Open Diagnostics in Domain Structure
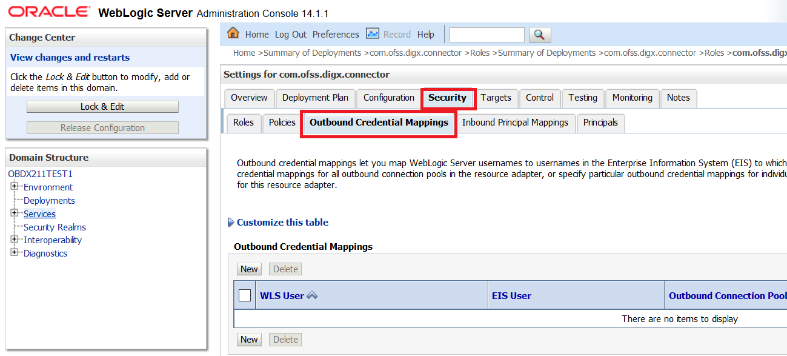The image size is (787, 356). pos(45,254)
